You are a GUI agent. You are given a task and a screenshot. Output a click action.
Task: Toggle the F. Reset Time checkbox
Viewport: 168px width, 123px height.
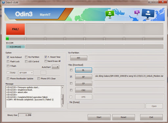(x=46, y=57)
